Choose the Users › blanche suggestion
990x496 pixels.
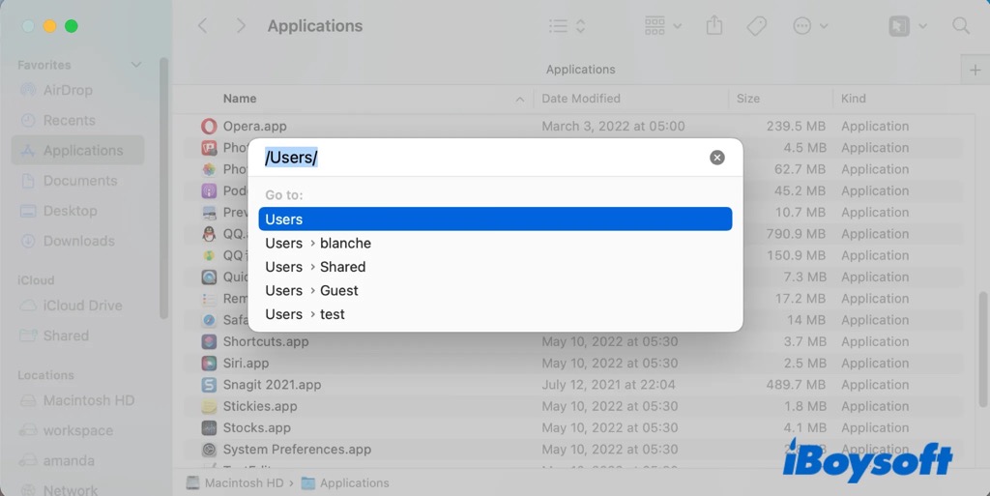[495, 243]
